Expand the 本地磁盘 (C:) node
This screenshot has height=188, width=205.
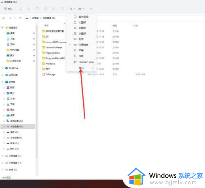click(x=4, y=121)
